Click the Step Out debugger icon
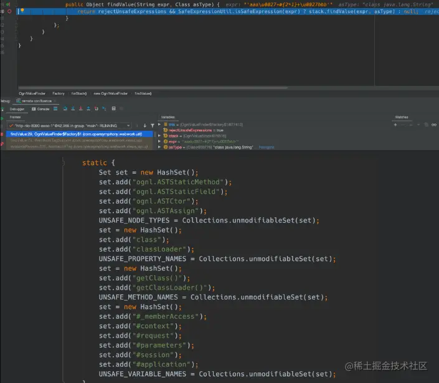 (x=88, y=108)
